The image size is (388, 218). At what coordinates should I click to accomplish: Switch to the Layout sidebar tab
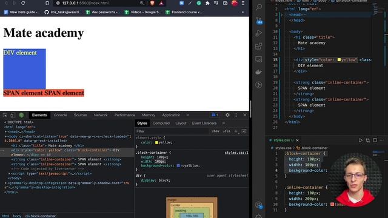[x=181, y=123]
